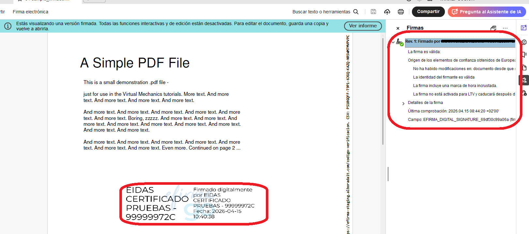529x234 pixels.
Task: Open the AI assistant sidebar icon
Action: [x=524, y=28]
